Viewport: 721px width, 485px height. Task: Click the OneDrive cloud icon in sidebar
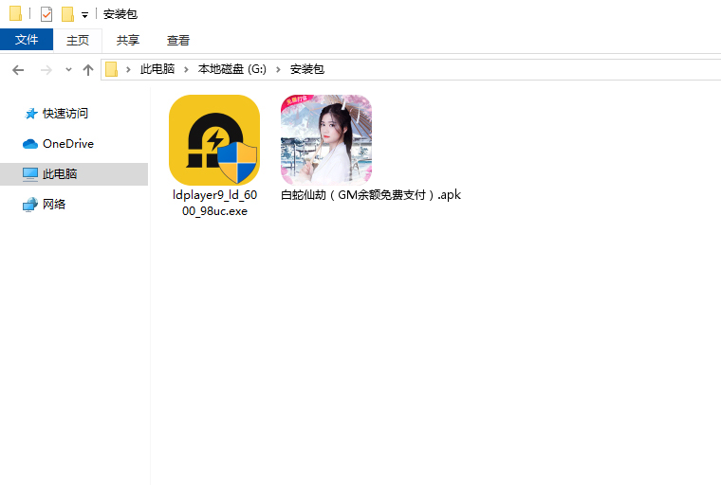30,144
